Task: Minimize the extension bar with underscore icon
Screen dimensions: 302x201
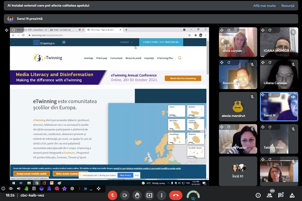Action: 91,189
